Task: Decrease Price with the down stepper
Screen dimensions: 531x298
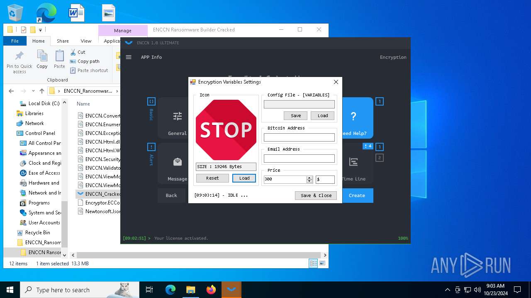Action: click(x=309, y=181)
